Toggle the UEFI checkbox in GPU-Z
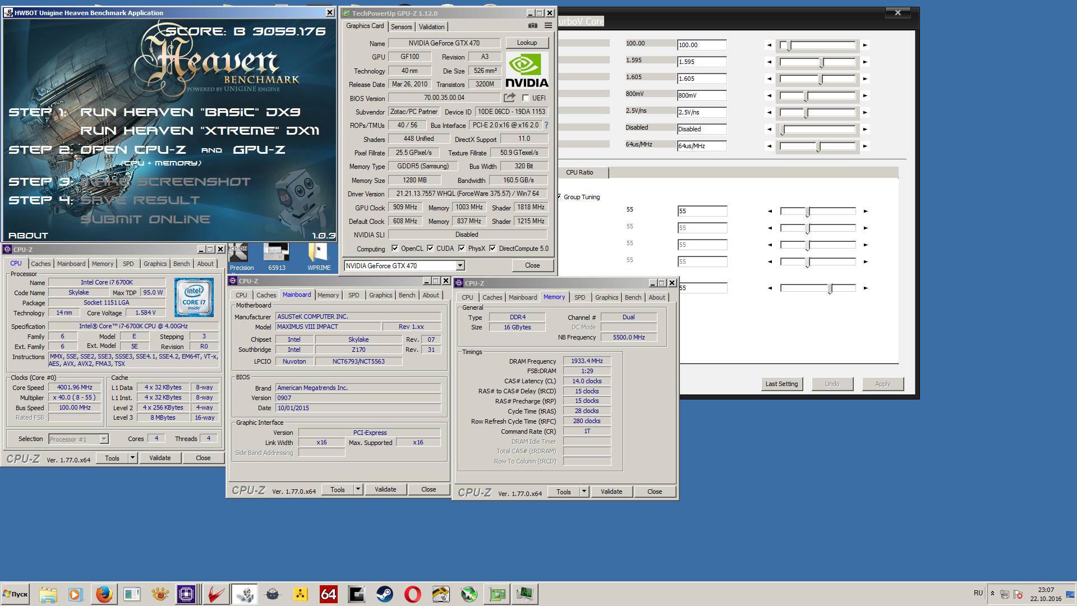This screenshot has height=606, width=1077. coord(526,98)
